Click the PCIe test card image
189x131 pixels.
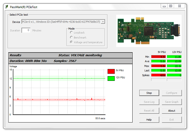(149, 31)
